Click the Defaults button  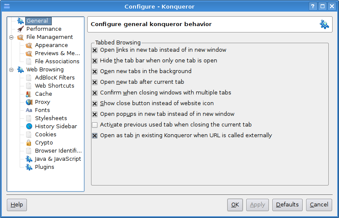287,205
